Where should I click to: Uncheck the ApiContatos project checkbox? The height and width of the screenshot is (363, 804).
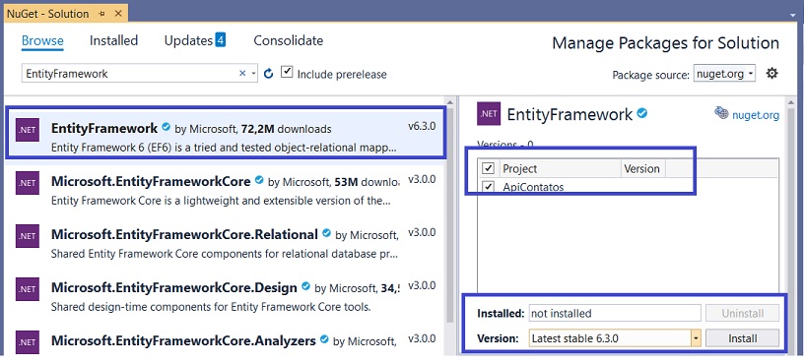point(488,187)
